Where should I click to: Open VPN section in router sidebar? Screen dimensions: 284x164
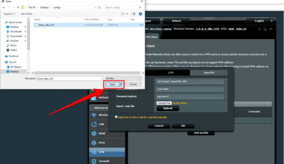tap(107, 152)
